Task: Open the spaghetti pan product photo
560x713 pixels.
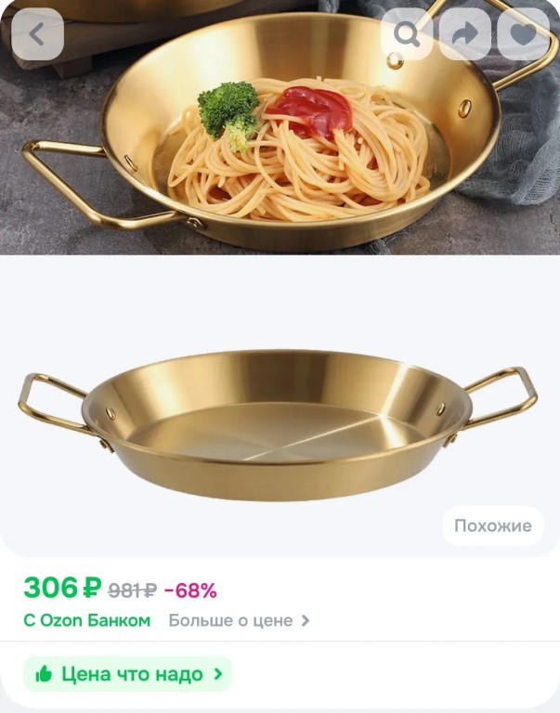Action: tap(280, 127)
